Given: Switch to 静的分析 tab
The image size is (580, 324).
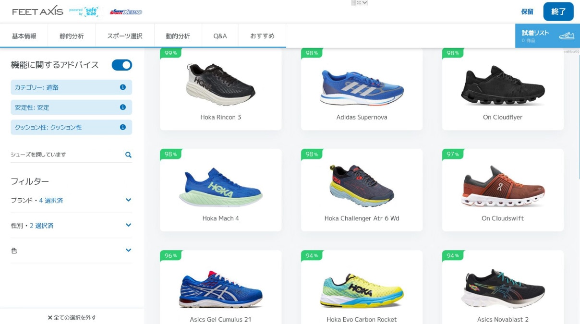Looking at the screenshot, I should coord(72,36).
